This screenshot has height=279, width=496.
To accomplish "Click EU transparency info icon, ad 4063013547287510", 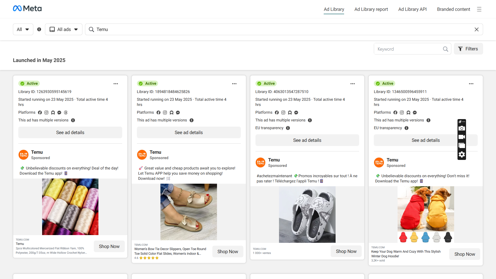I will coord(288,128).
